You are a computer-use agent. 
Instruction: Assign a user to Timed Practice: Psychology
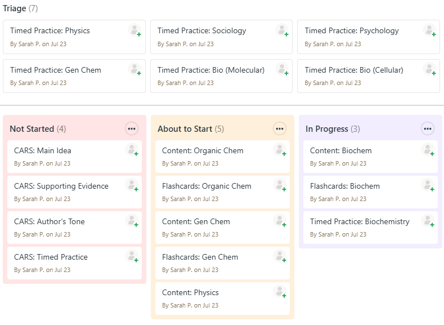pyautogui.click(x=429, y=30)
